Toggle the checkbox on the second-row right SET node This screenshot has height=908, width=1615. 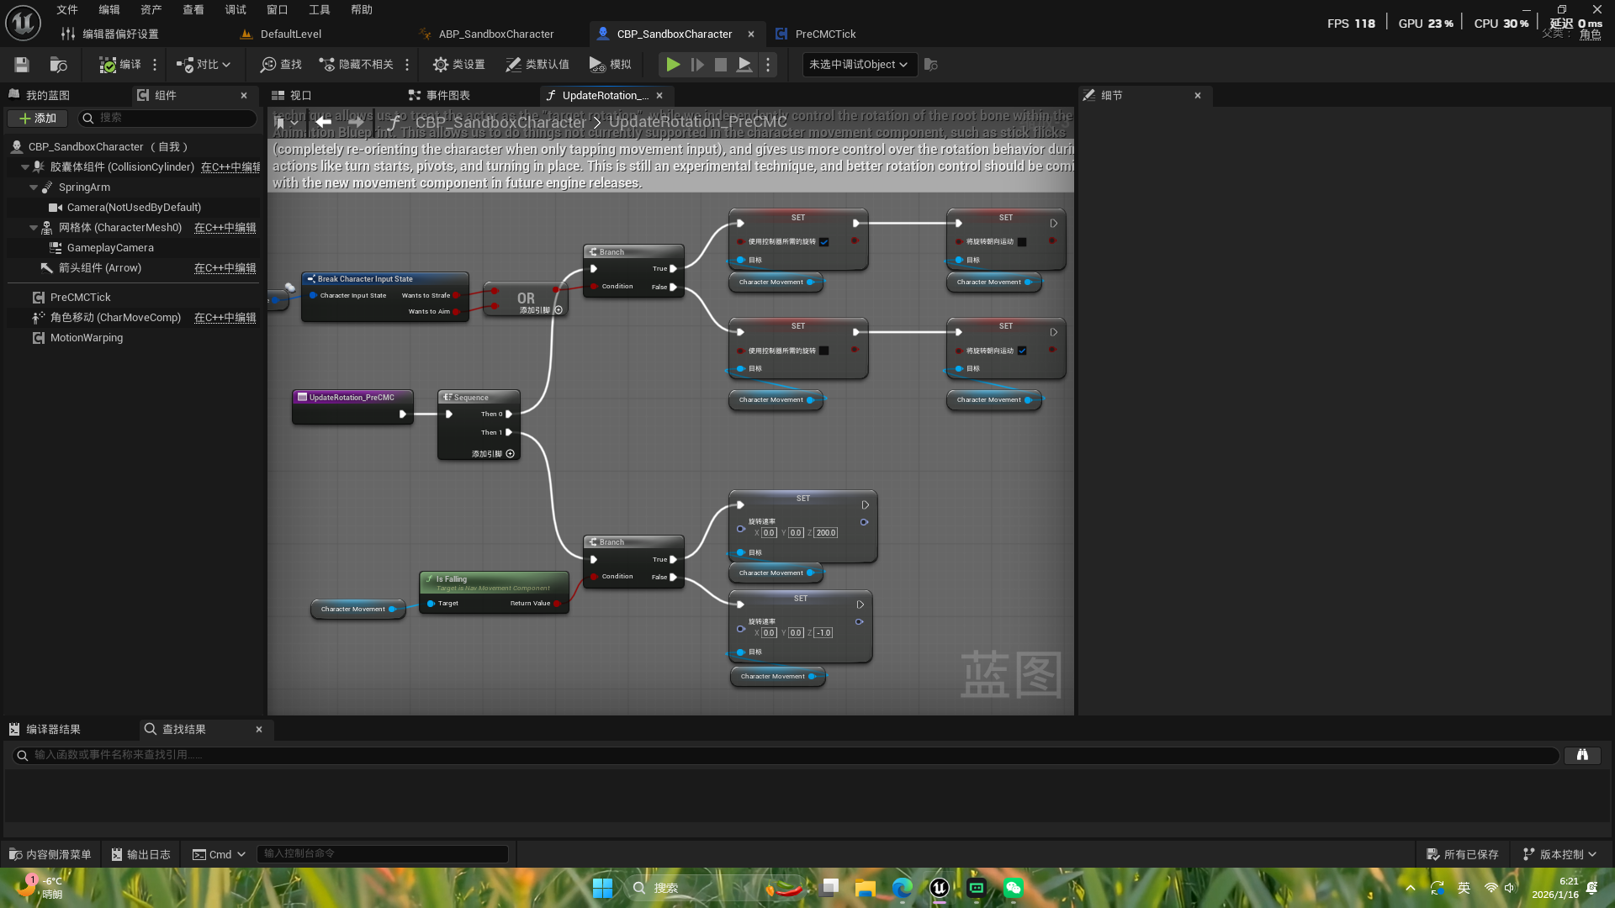pos(1022,351)
